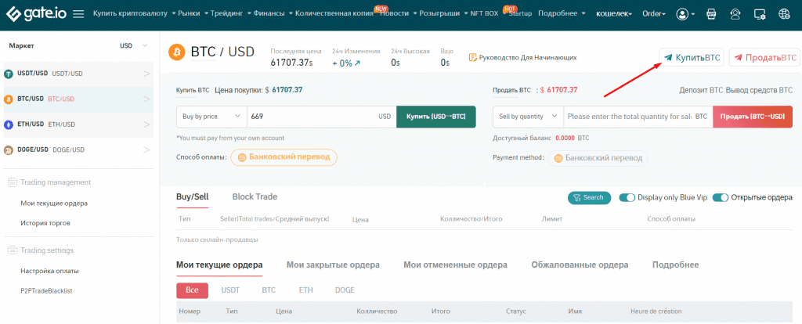
Task: Open the customer support headset icon
Action: 735,14
